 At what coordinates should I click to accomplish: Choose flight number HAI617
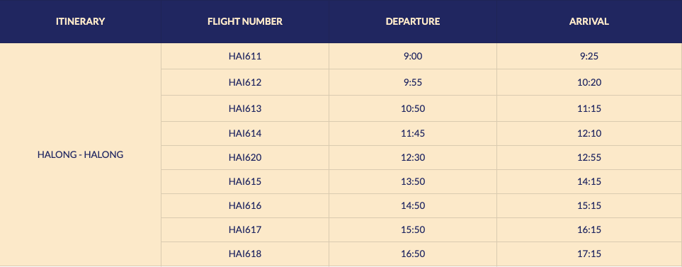point(245,229)
